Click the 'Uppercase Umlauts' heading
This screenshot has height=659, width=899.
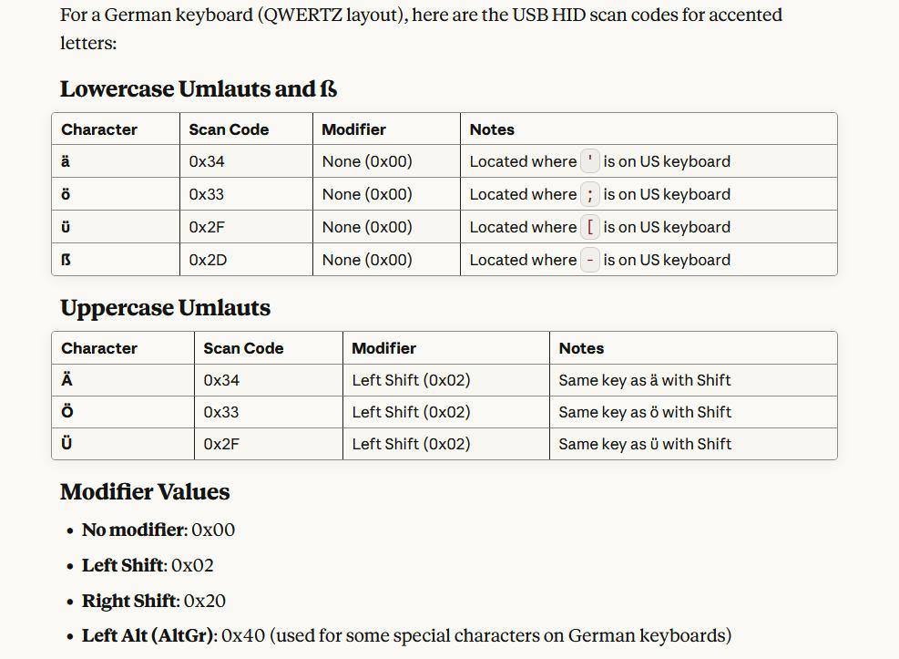pos(165,308)
